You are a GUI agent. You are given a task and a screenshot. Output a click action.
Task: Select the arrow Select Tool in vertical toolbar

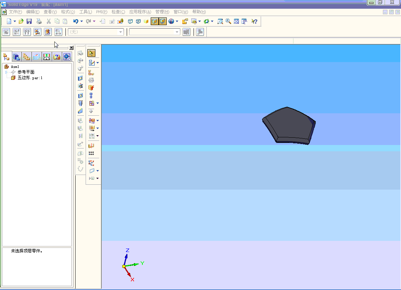91,53
